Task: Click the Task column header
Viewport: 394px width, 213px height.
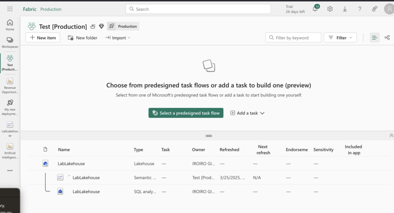Action: (x=165, y=149)
